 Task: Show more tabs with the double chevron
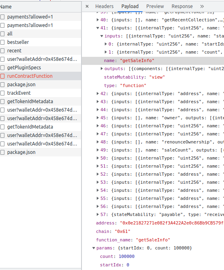[x=202, y=6]
